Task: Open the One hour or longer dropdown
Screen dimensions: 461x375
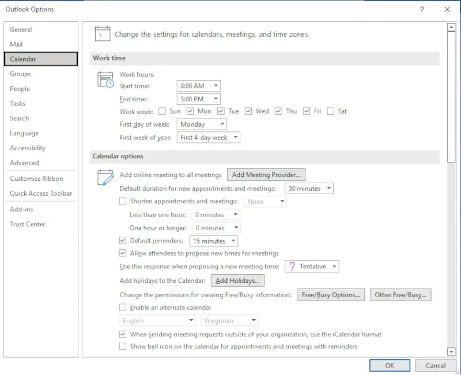Action: pyautogui.click(x=216, y=228)
